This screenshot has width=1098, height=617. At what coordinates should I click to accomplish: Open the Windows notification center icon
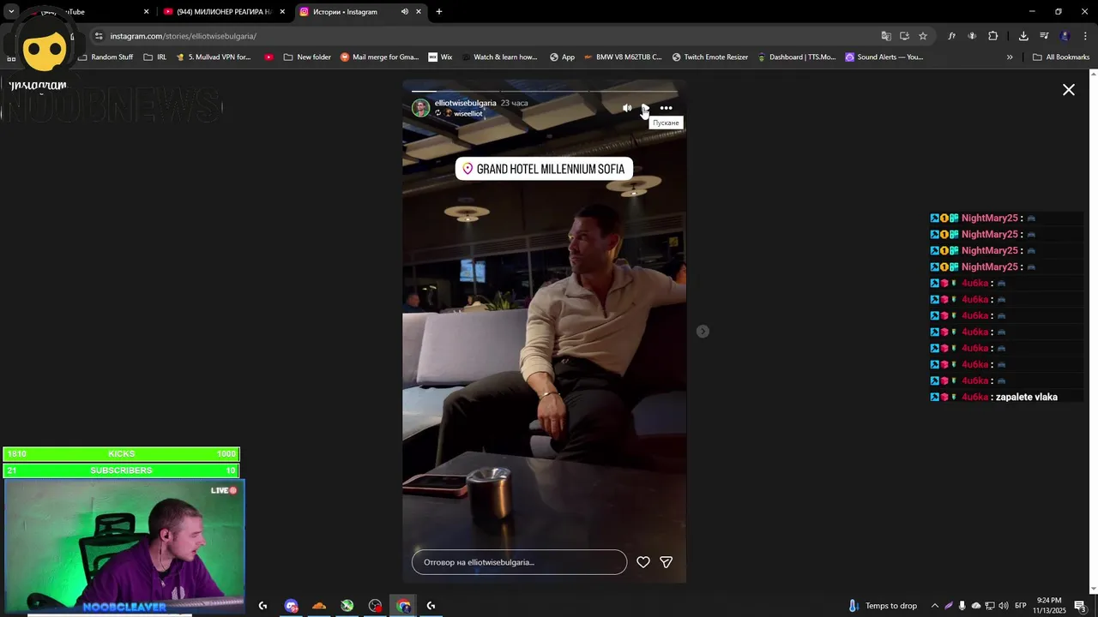pyautogui.click(x=1080, y=606)
